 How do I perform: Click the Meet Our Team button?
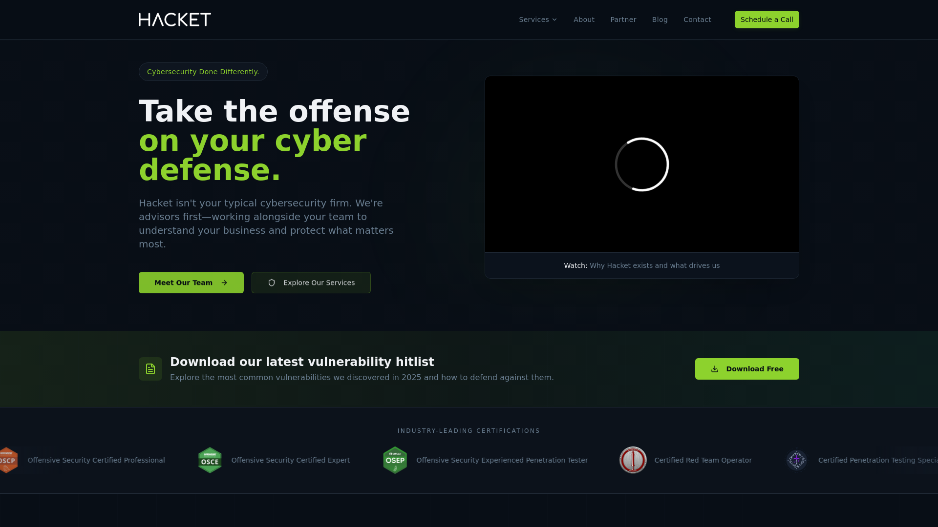[191, 283]
